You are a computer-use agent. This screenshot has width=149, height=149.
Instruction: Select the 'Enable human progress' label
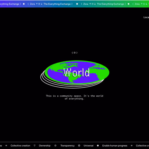click(115, 146)
